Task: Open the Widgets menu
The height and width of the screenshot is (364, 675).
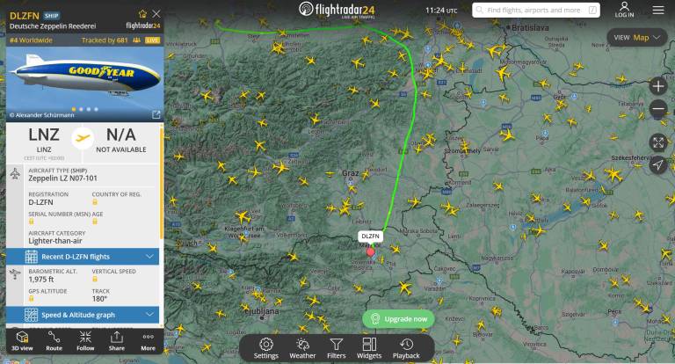Action: pos(369,348)
